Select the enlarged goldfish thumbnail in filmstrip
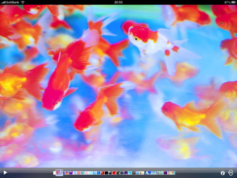The height and width of the screenshot is (178, 237). (x=59, y=173)
